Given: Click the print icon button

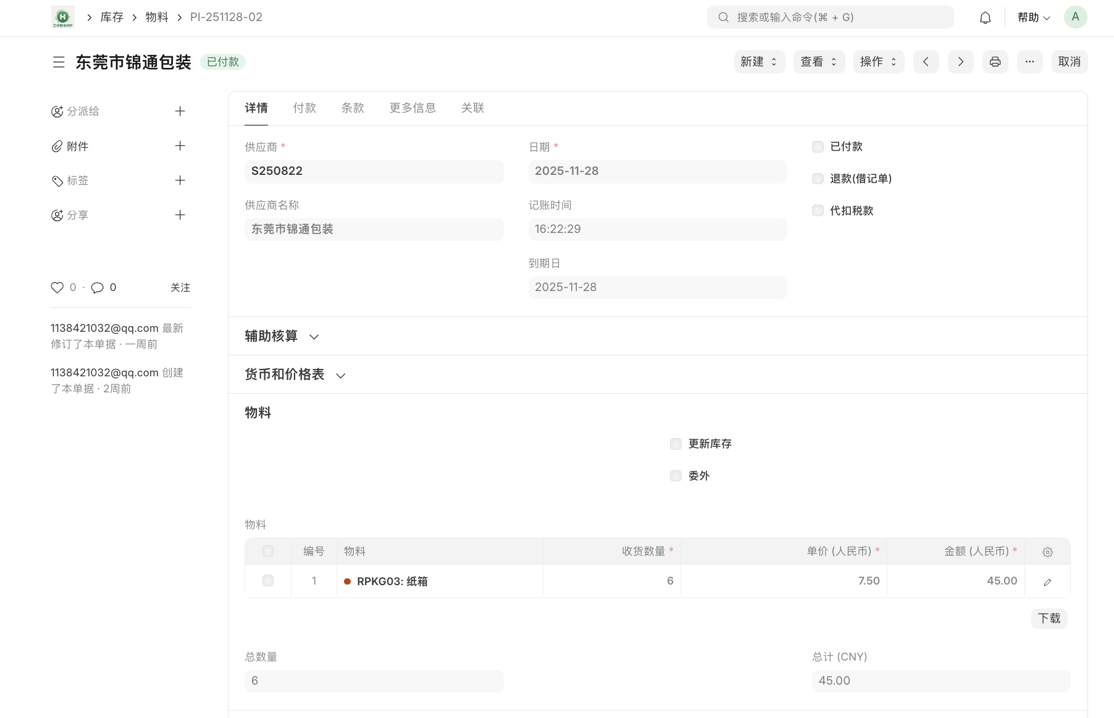Looking at the screenshot, I should (995, 62).
